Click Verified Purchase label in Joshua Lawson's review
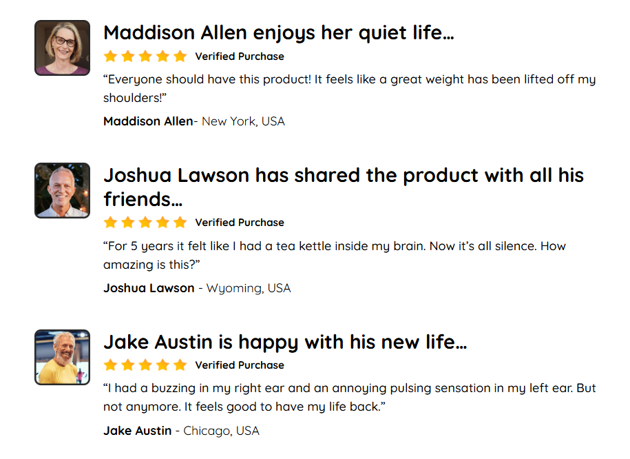The width and height of the screenshot is (630, 459). [x=240, y=223]
